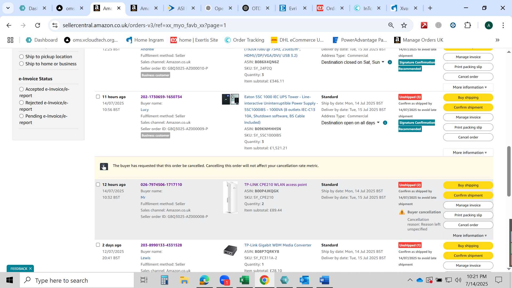
Task: Click the Eaton UPS product thumbnail
Action: [230, 99]
